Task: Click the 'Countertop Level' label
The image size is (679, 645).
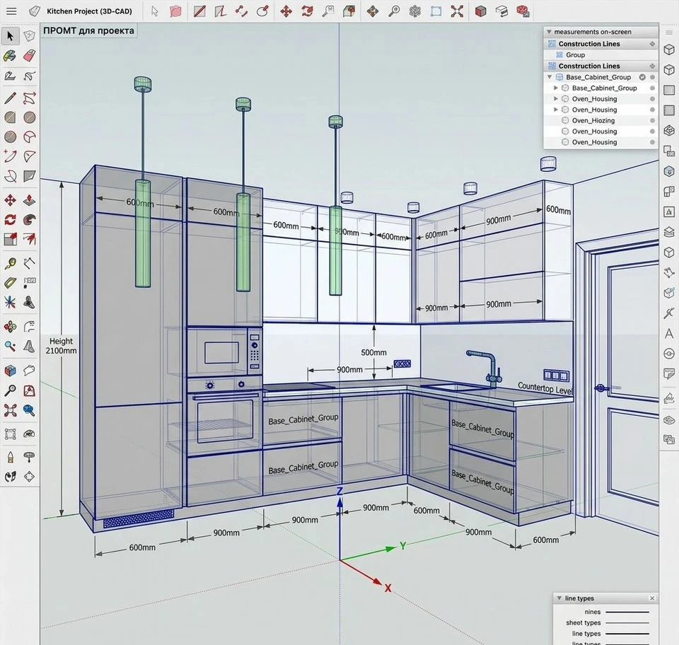Action: pyautogui.click(x=545, y=388)
